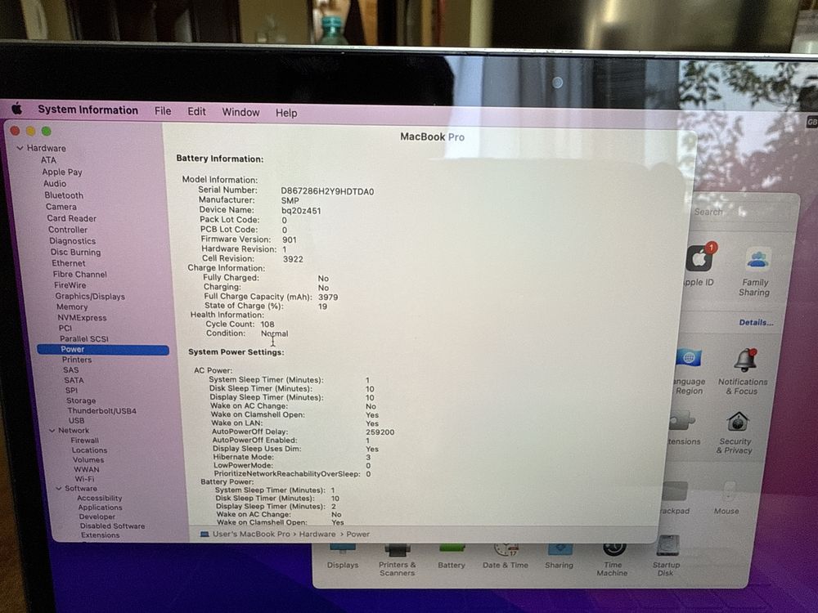
Task: Select NVMExpress in the sidebar
Action: [x=82, y=317]
